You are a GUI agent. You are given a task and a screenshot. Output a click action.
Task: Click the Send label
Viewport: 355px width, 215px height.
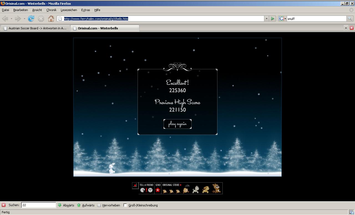158,185
